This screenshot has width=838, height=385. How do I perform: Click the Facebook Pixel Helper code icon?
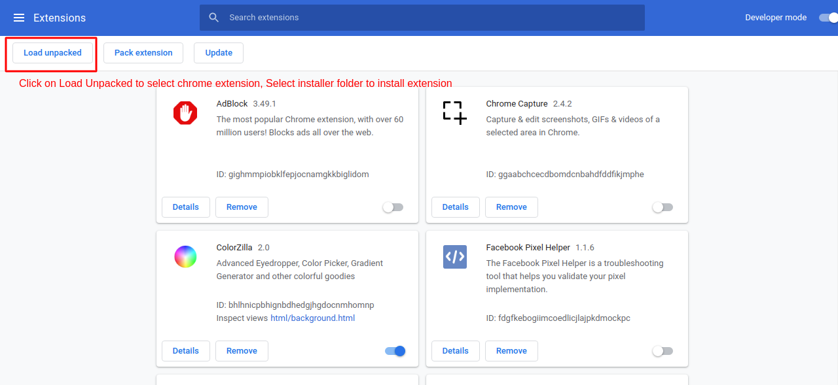(x=455, y=257)
